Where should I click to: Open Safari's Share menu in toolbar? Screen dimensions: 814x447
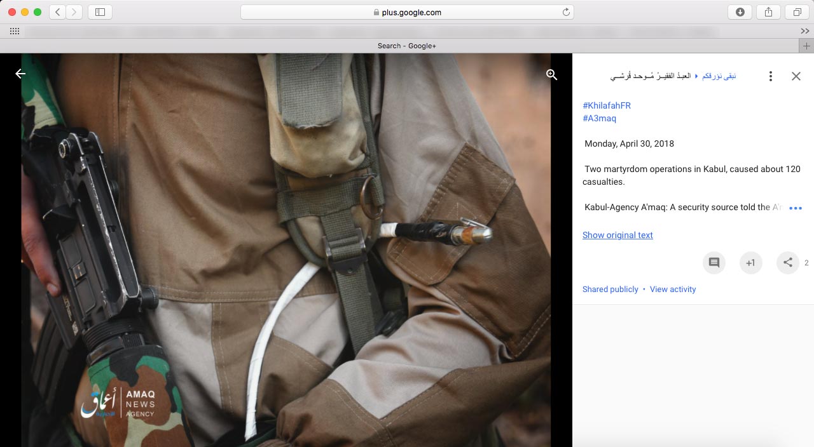pyautogui.click(x=768, y=12)
